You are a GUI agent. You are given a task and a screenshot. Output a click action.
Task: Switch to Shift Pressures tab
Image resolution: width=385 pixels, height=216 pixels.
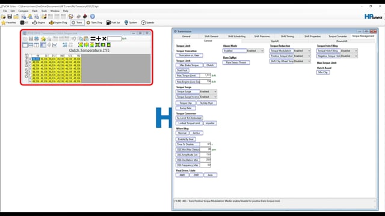click(262, 36)
